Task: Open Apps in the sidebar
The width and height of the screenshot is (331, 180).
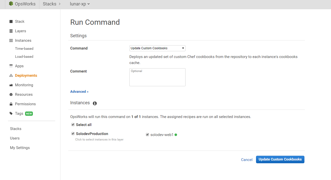Action: coord(19,66)
